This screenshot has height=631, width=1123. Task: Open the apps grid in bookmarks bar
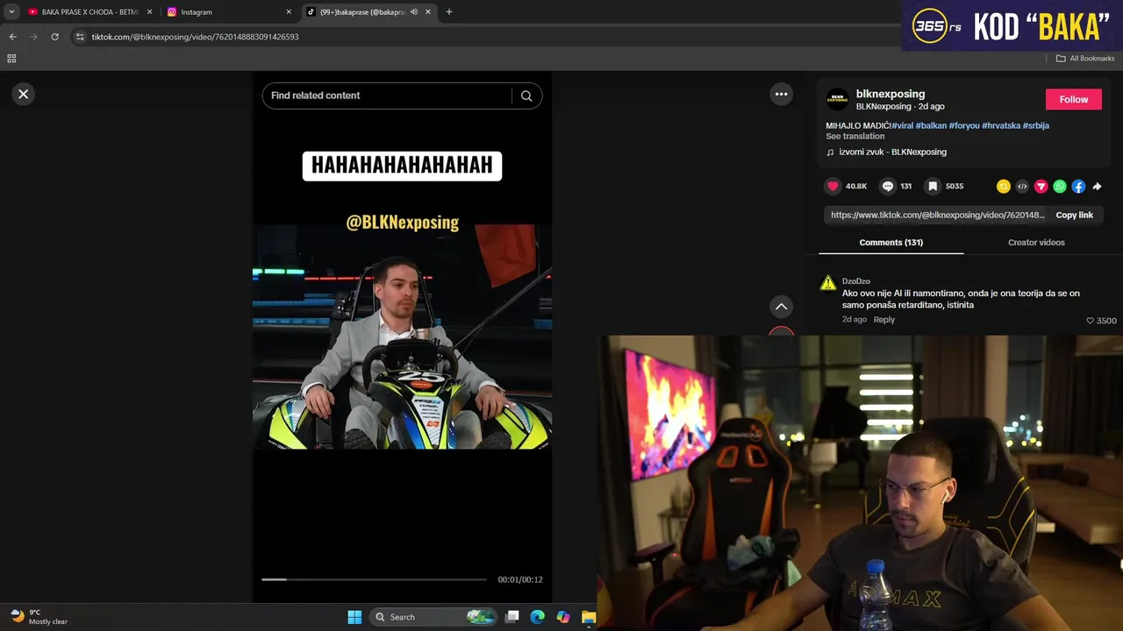11,59
